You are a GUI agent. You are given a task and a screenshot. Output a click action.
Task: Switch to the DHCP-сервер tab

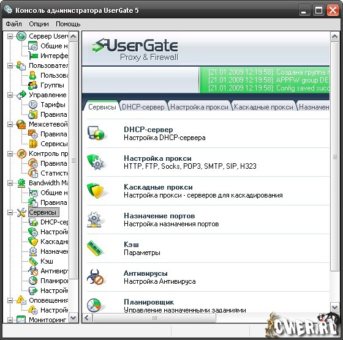tap(143, 106)
